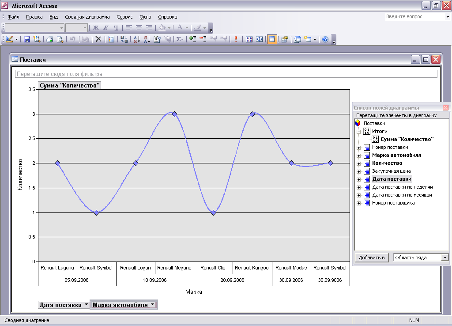Open the Дата поставки field dropdown
This screenshot has height=326, width=452.
pos(86,305)
